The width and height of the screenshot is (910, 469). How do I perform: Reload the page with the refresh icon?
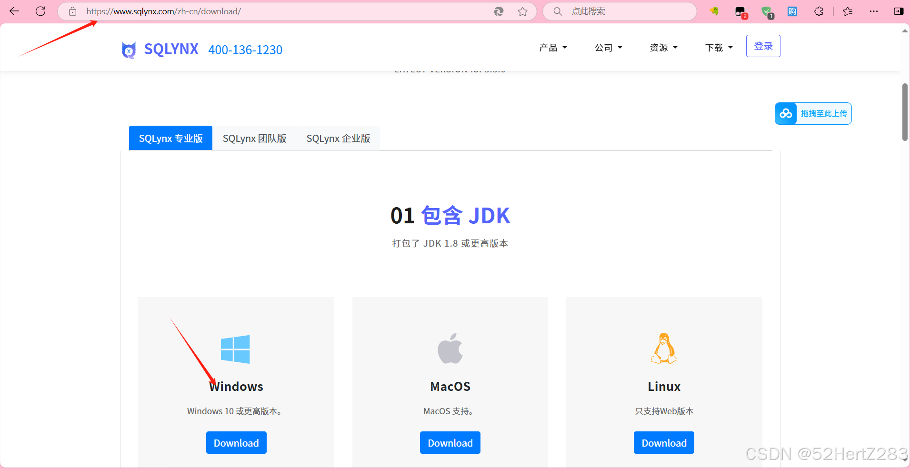(x=40, y=11)
